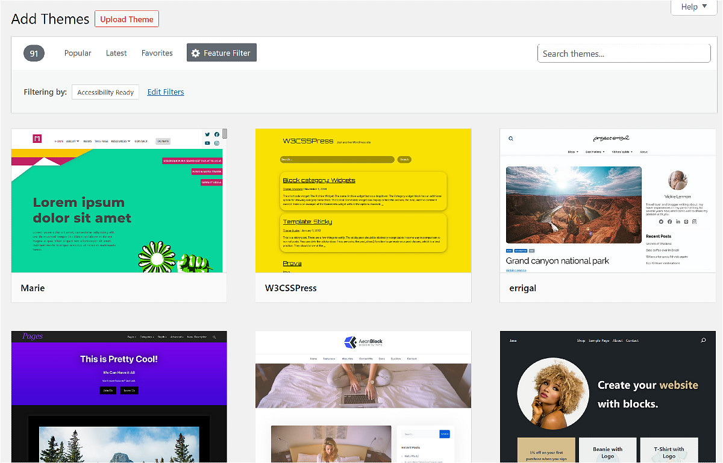This screenshot has width=723, height=463.
Task: Click the search icon in Jase theme header
Action: pyautogui.click(x=703, y=340)
